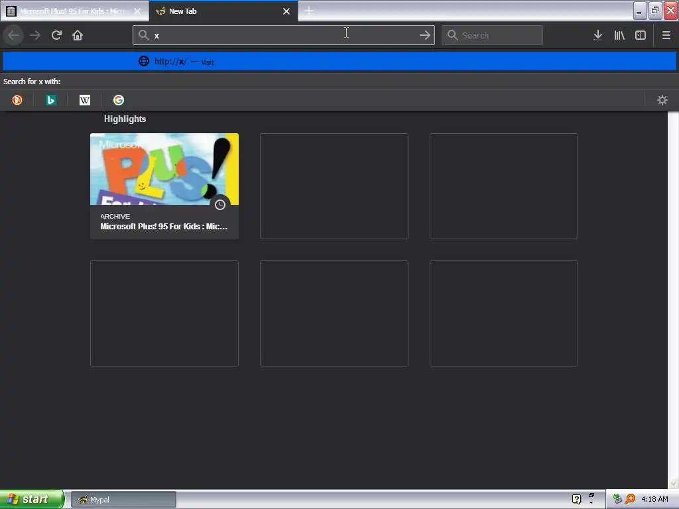
Task: Minimize the browser window
Action: 640,11
